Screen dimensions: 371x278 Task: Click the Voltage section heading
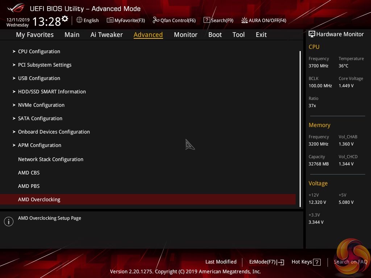[x=318, y=183]
